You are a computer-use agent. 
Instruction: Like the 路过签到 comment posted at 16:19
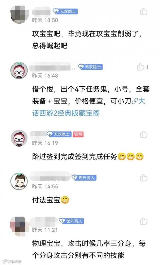coord(144,135)
